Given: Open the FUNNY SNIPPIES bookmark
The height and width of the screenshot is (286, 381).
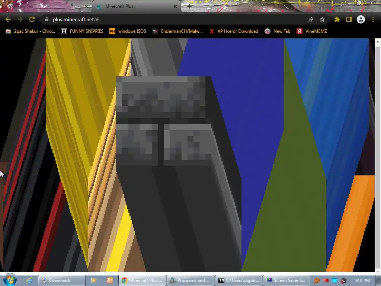Looking at the screenshot, I should coord(82,31).
